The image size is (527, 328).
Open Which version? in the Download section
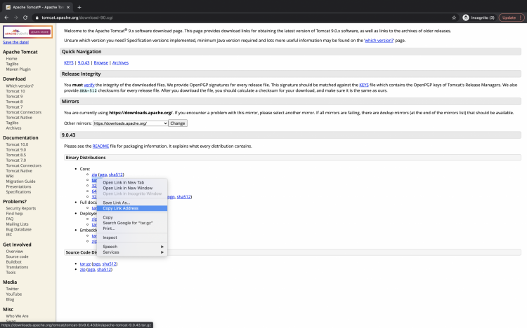(x=20, y=86)
